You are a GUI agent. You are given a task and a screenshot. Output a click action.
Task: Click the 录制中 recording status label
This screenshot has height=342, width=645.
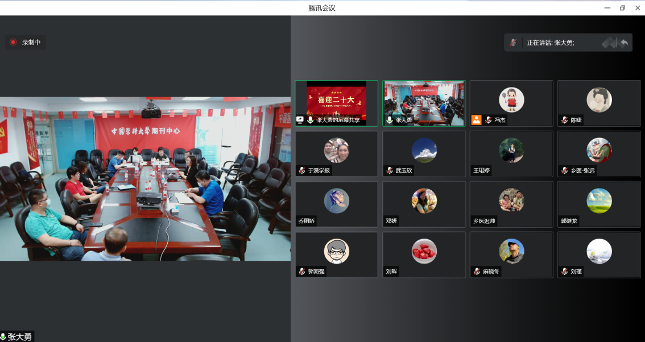(x=31, y=42)
